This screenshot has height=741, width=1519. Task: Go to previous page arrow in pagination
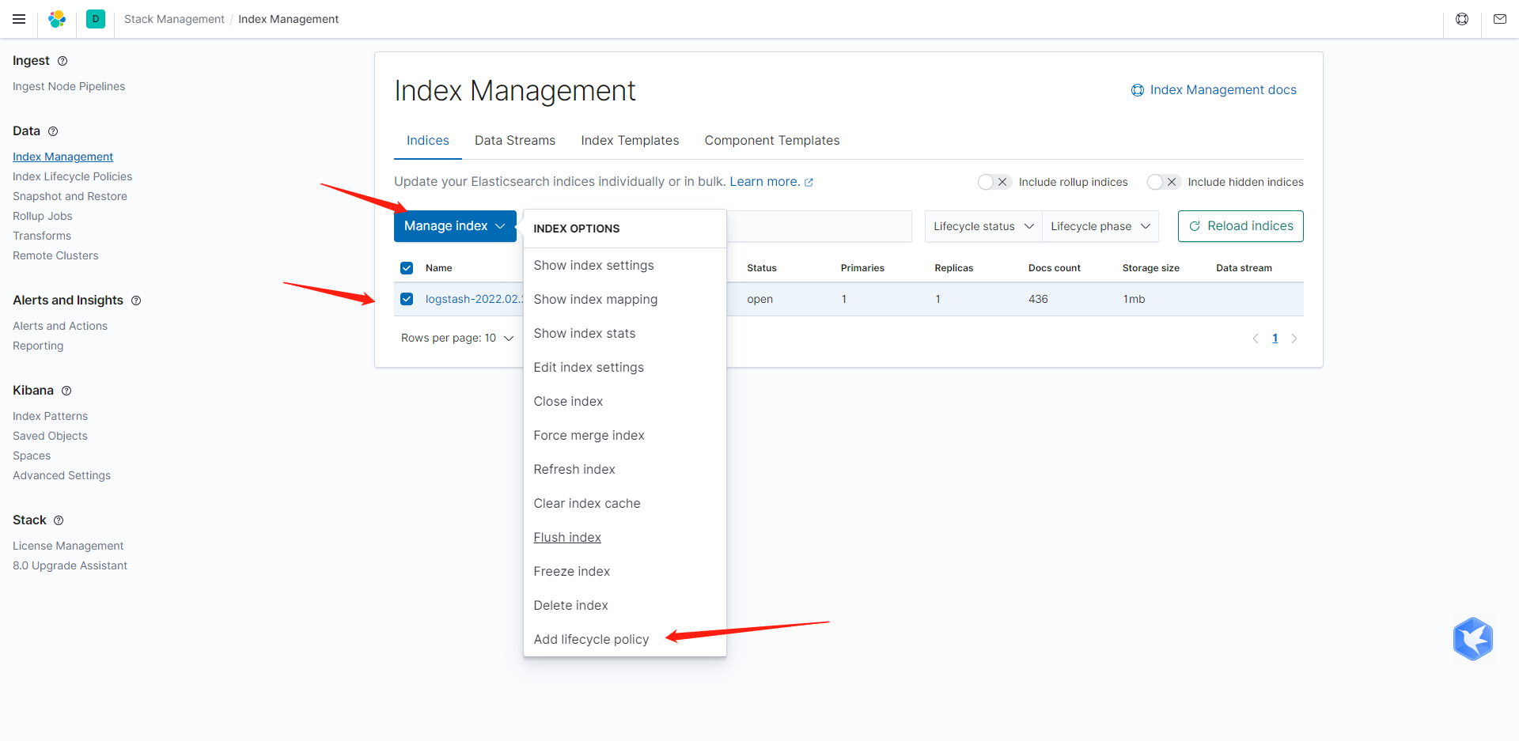[x=1256, y=338]
